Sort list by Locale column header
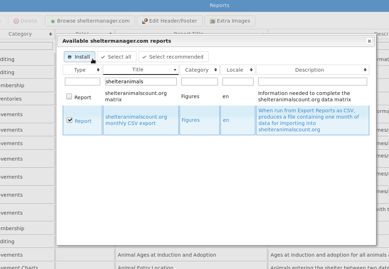Viewport: 389px width, 269px height. point(237,70)
